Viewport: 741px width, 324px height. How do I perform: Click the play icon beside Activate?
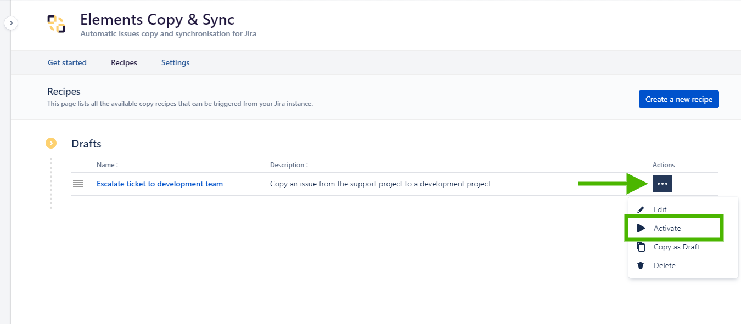click(641, 228)
